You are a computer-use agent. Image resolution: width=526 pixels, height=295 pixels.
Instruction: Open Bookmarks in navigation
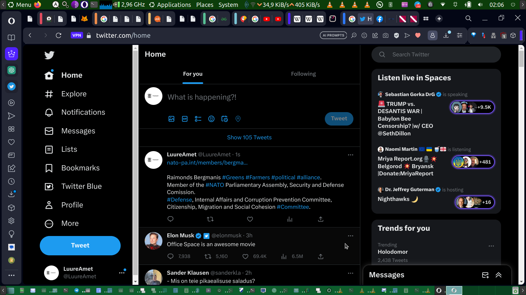(x=72, y=168)
